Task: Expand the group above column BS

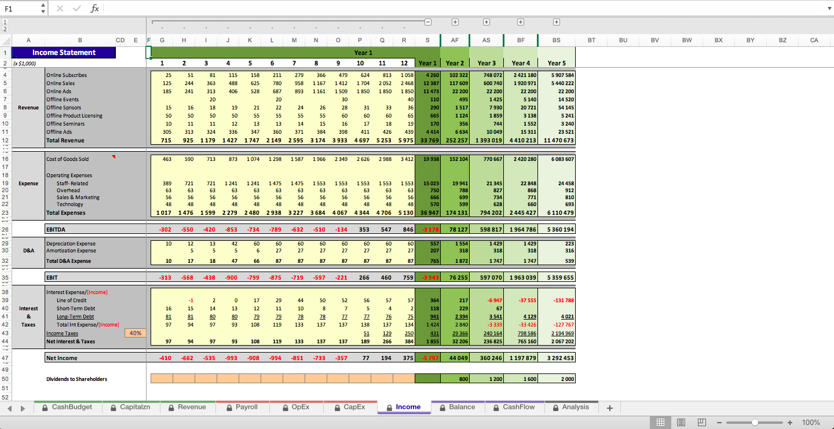Action: coord(557,22)
